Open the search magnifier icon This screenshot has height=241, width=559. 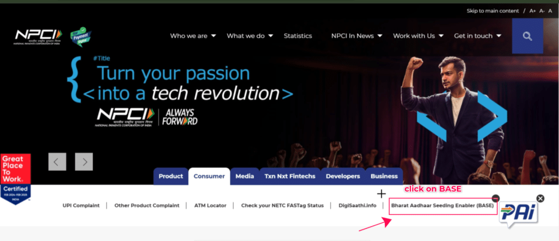(527, 36)
